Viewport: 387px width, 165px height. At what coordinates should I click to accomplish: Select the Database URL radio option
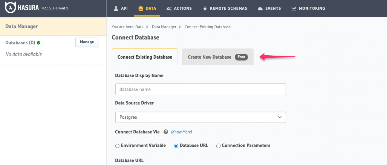[176, 145]
